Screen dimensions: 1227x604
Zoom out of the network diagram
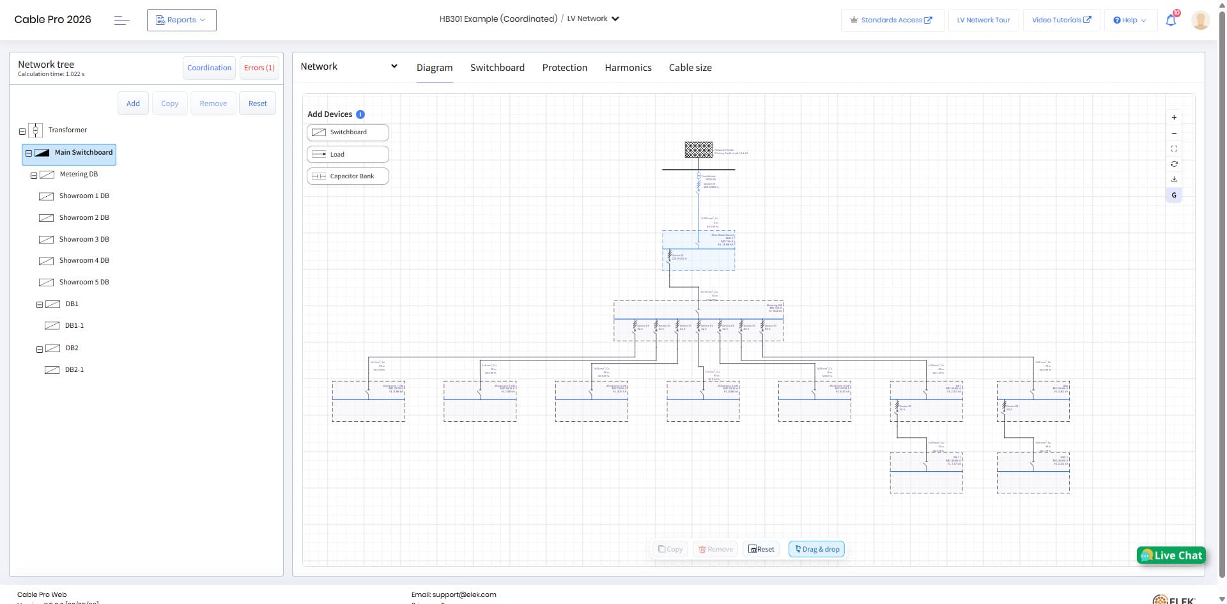point(1174,133)
